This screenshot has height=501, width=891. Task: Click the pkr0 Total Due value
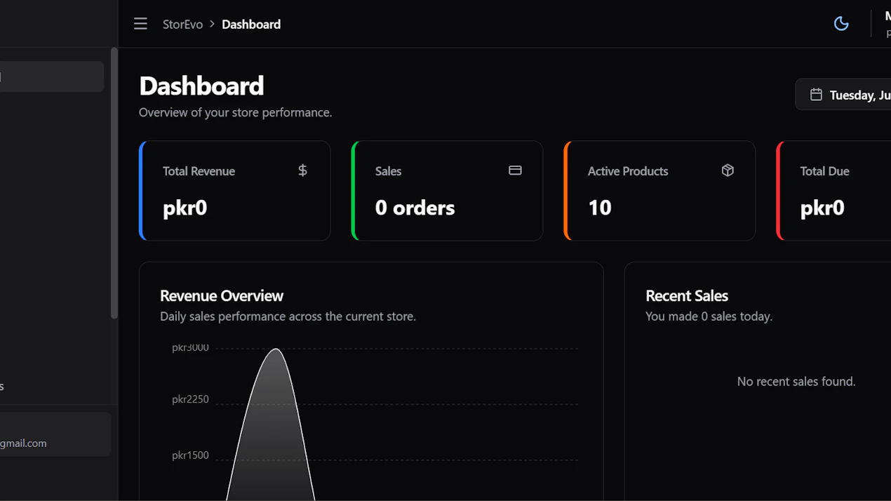[x=822, y=208]
